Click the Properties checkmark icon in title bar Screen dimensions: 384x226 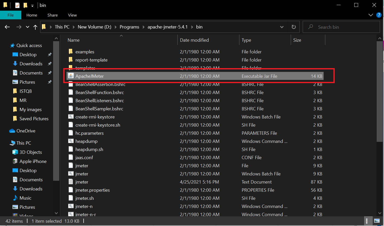tap(17, 5)
